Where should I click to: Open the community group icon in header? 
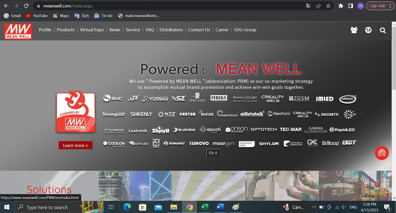point(354,30)
